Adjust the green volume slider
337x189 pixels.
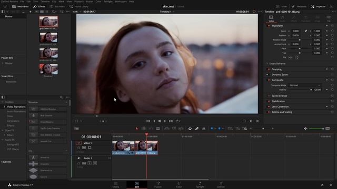pyautogui.click(x=316, y=129)
